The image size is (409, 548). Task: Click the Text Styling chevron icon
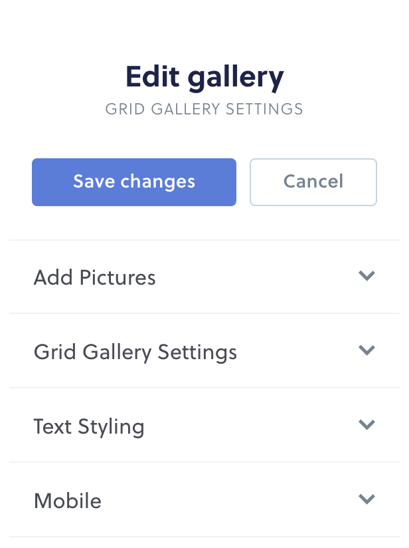click(x=367, y=425)
